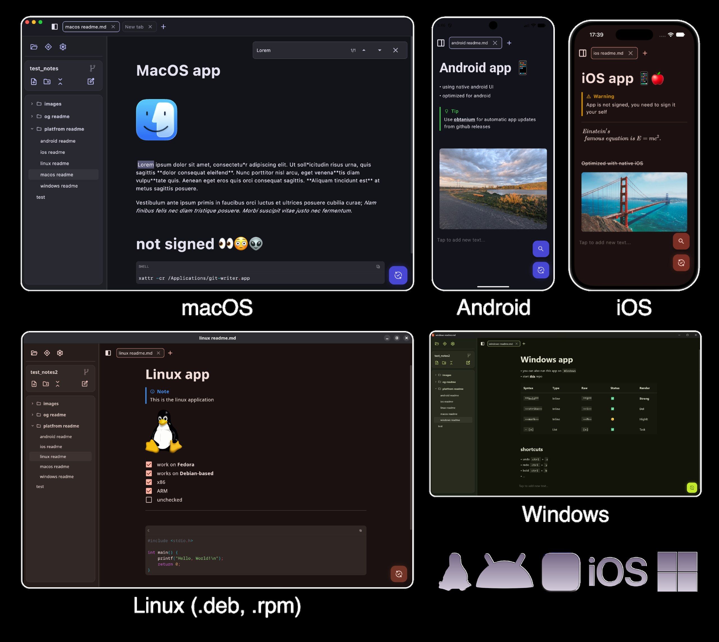
Task: Click sync button in macOS window
Action: click(398, 275)
